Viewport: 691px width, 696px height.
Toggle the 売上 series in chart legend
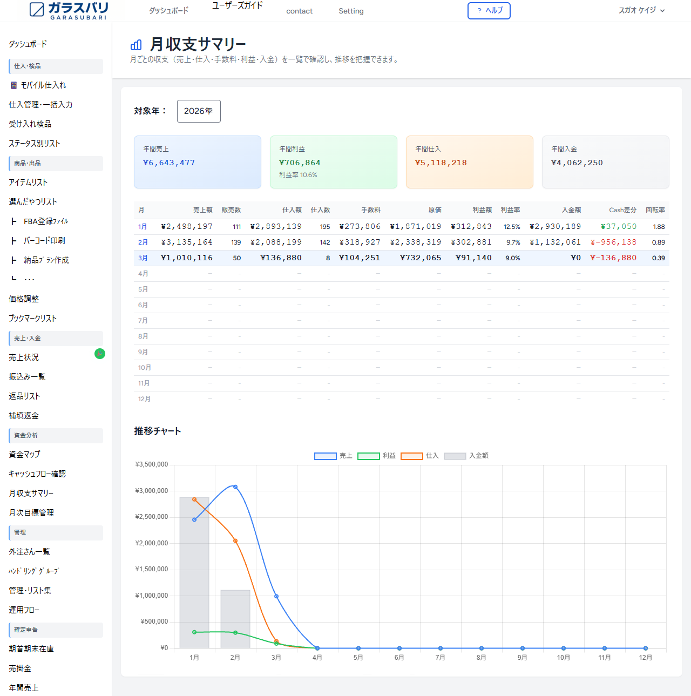pos(333,456)
